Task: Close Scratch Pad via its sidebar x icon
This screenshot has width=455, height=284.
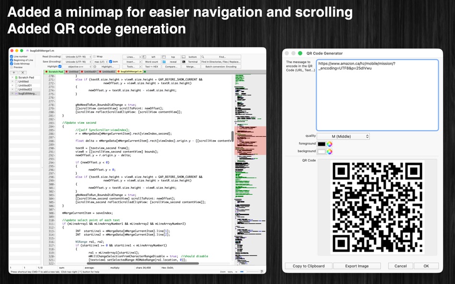Action: click(x=12, y=77)
